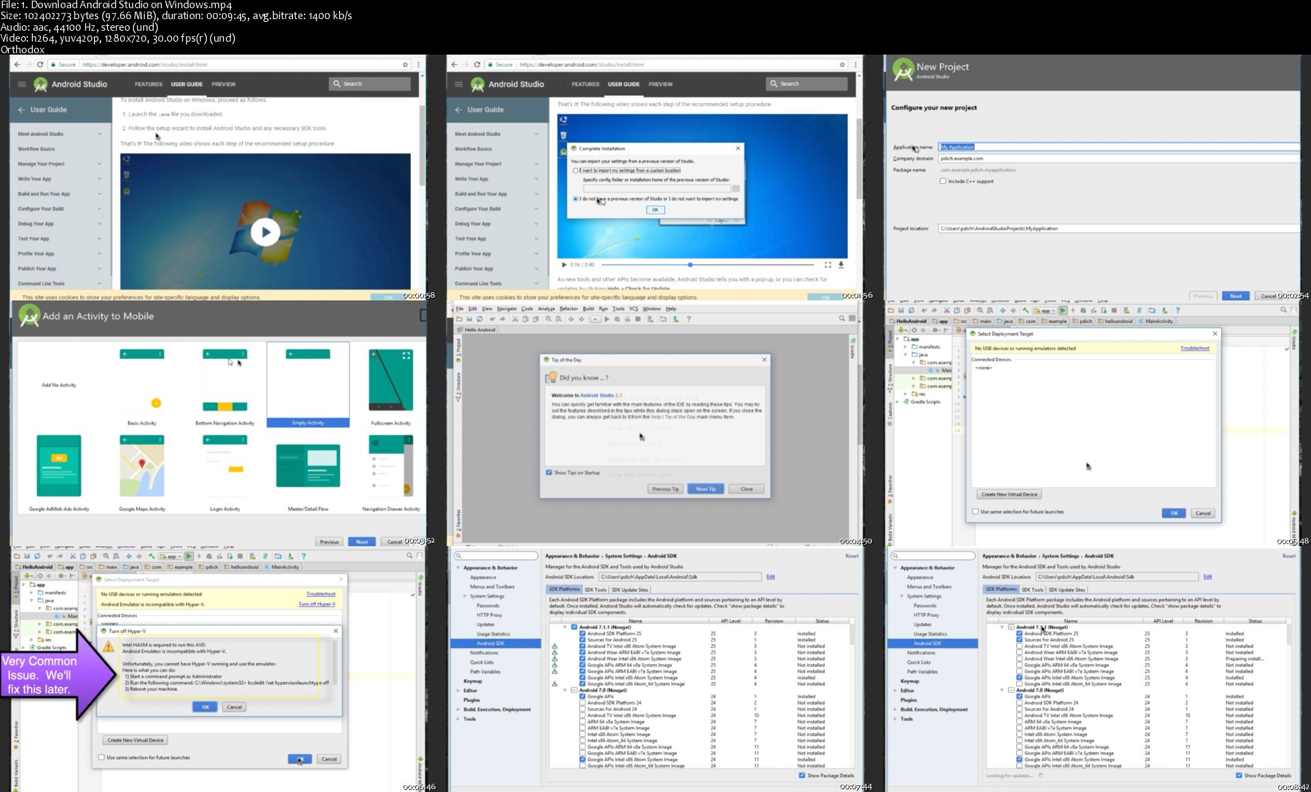The image size is (1311, 792).
Task: Click Next in Add an Activity wizard
Action: (x=362, y=541)
